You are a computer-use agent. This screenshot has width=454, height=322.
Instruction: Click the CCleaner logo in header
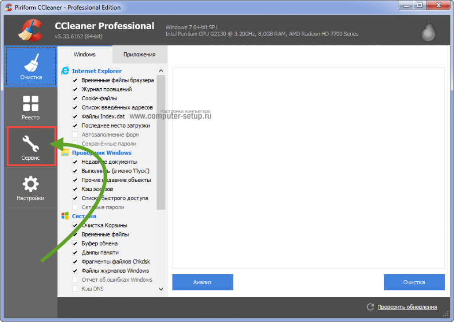point(31,30)
